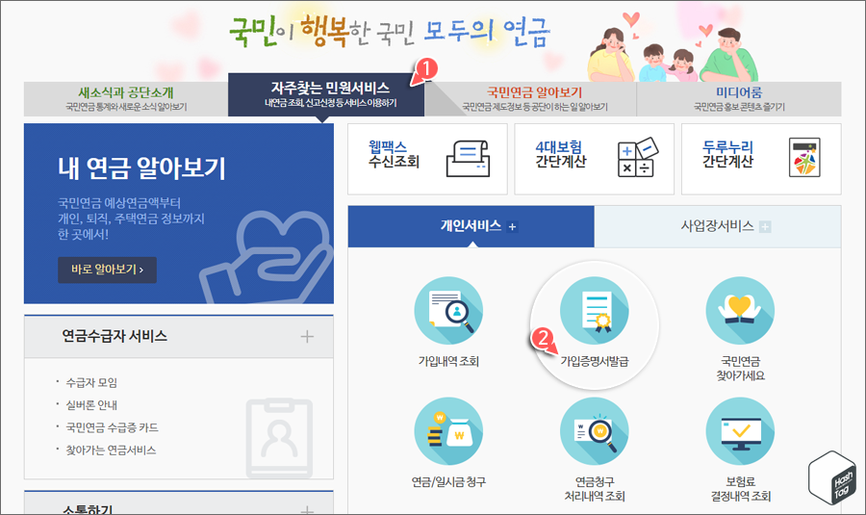
Task: Click the 가입증명서발급 label text
Action: 595,361
